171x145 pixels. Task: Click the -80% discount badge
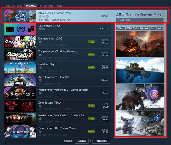[91, 131]
